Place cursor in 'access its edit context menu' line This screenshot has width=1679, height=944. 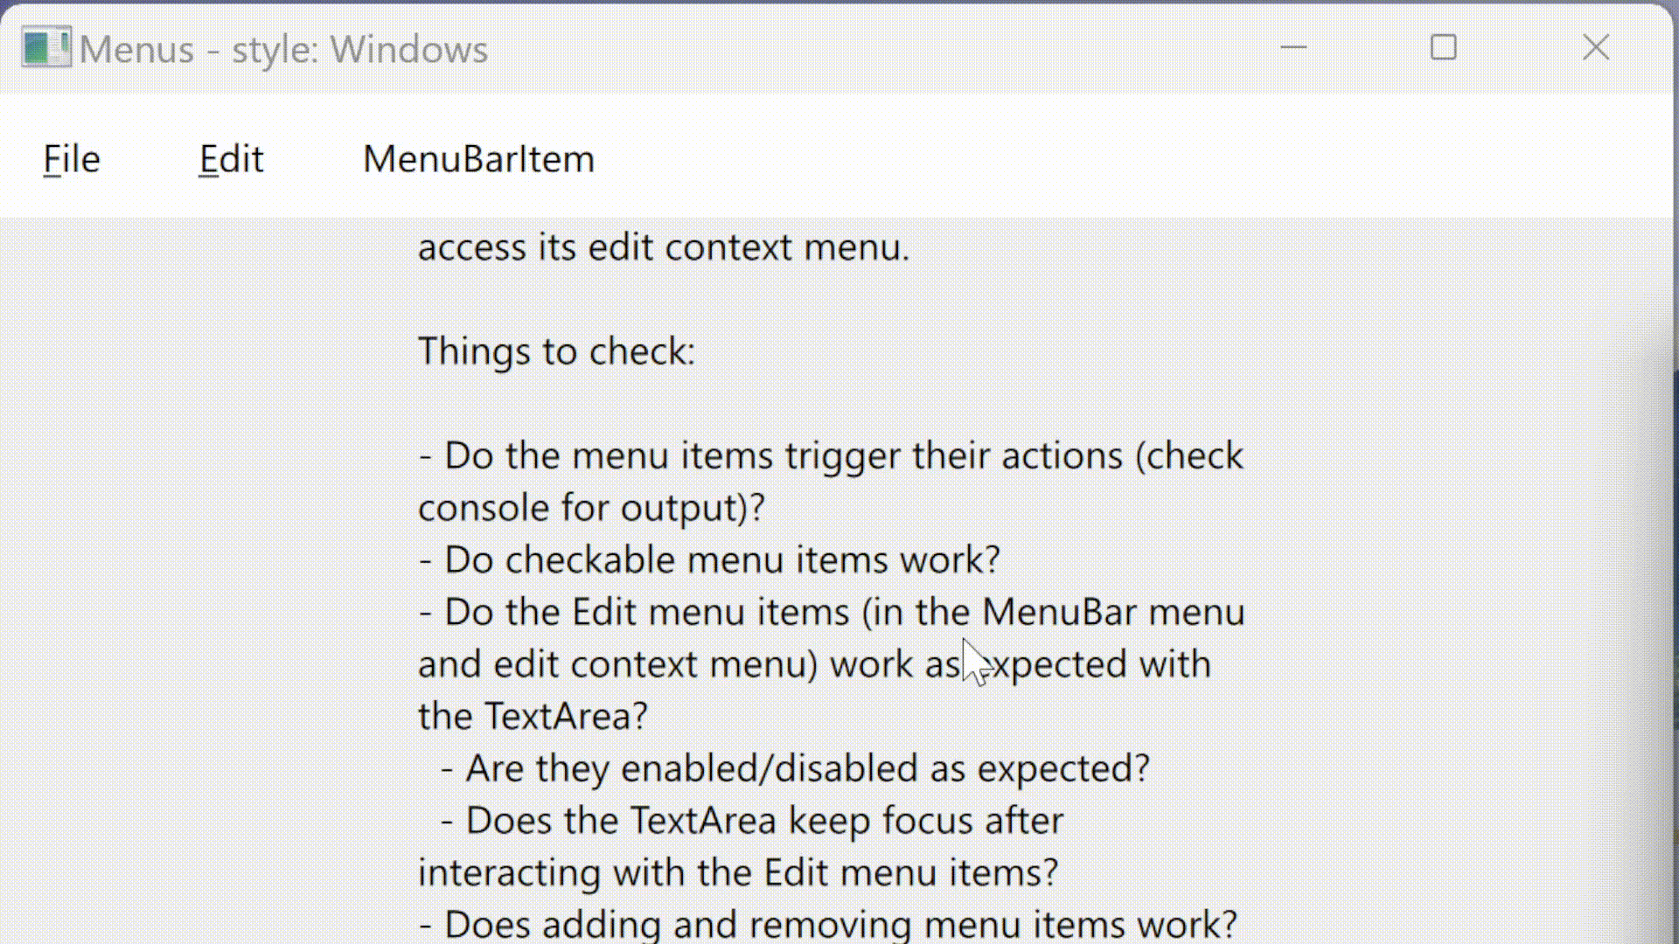pyautogui.click(x=664, y=247)
